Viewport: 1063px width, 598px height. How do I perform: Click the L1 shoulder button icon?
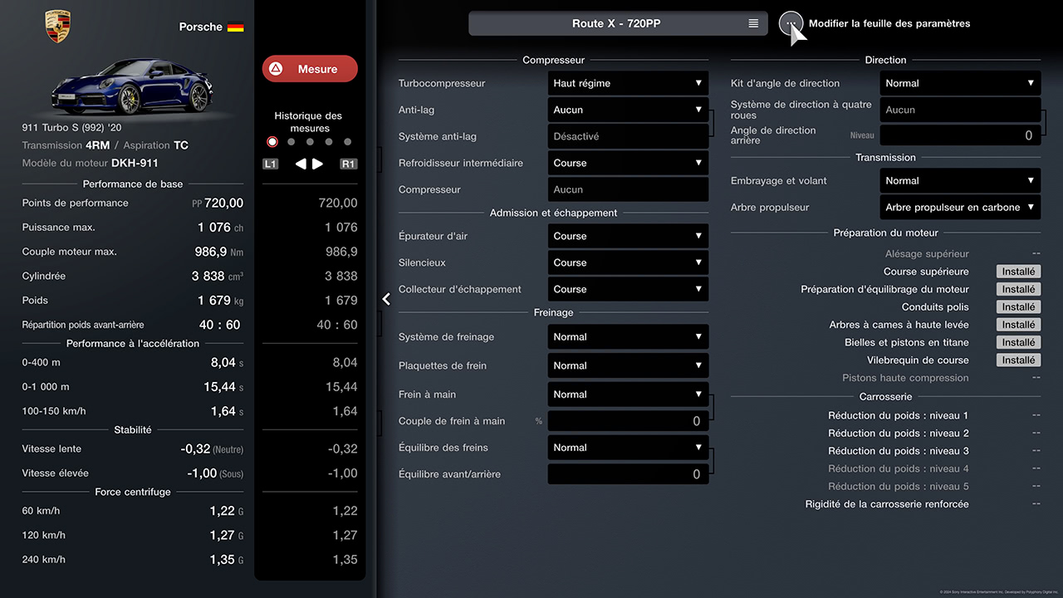coord(271,164)
